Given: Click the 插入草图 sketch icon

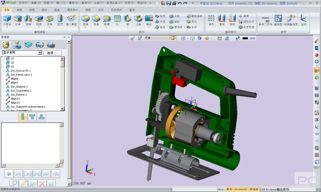Looking at the screenshot, I should click(71, 20).
